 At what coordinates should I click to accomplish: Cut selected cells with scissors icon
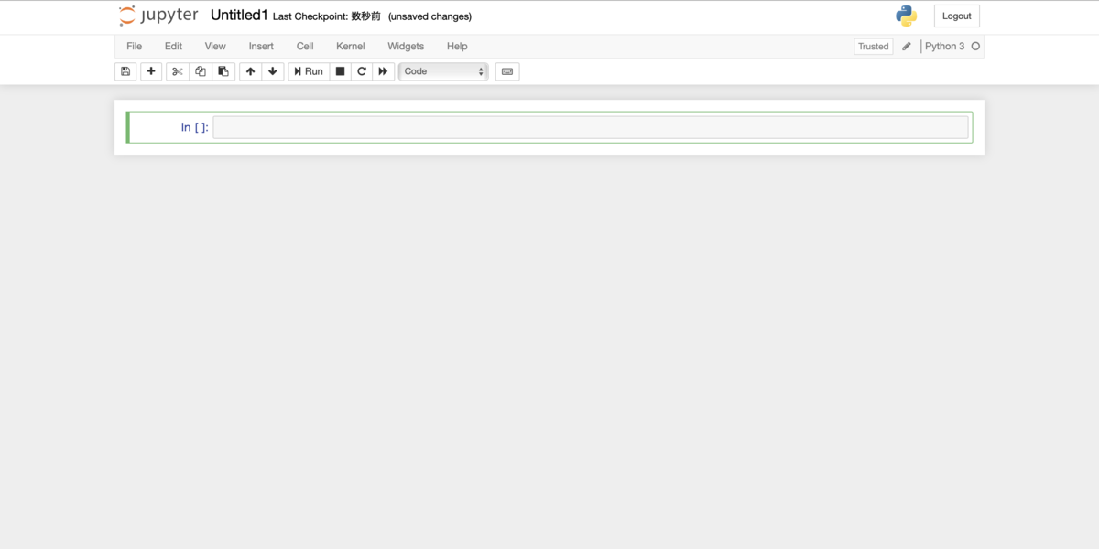(178, 71)
